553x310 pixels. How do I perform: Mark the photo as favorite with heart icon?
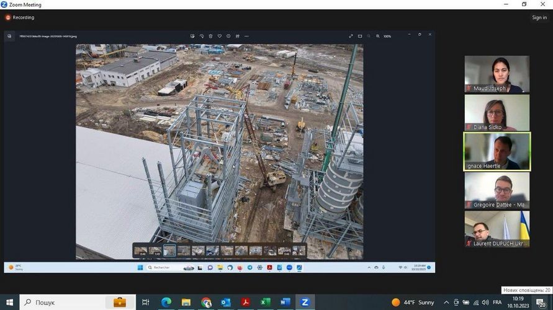(220, 36)
